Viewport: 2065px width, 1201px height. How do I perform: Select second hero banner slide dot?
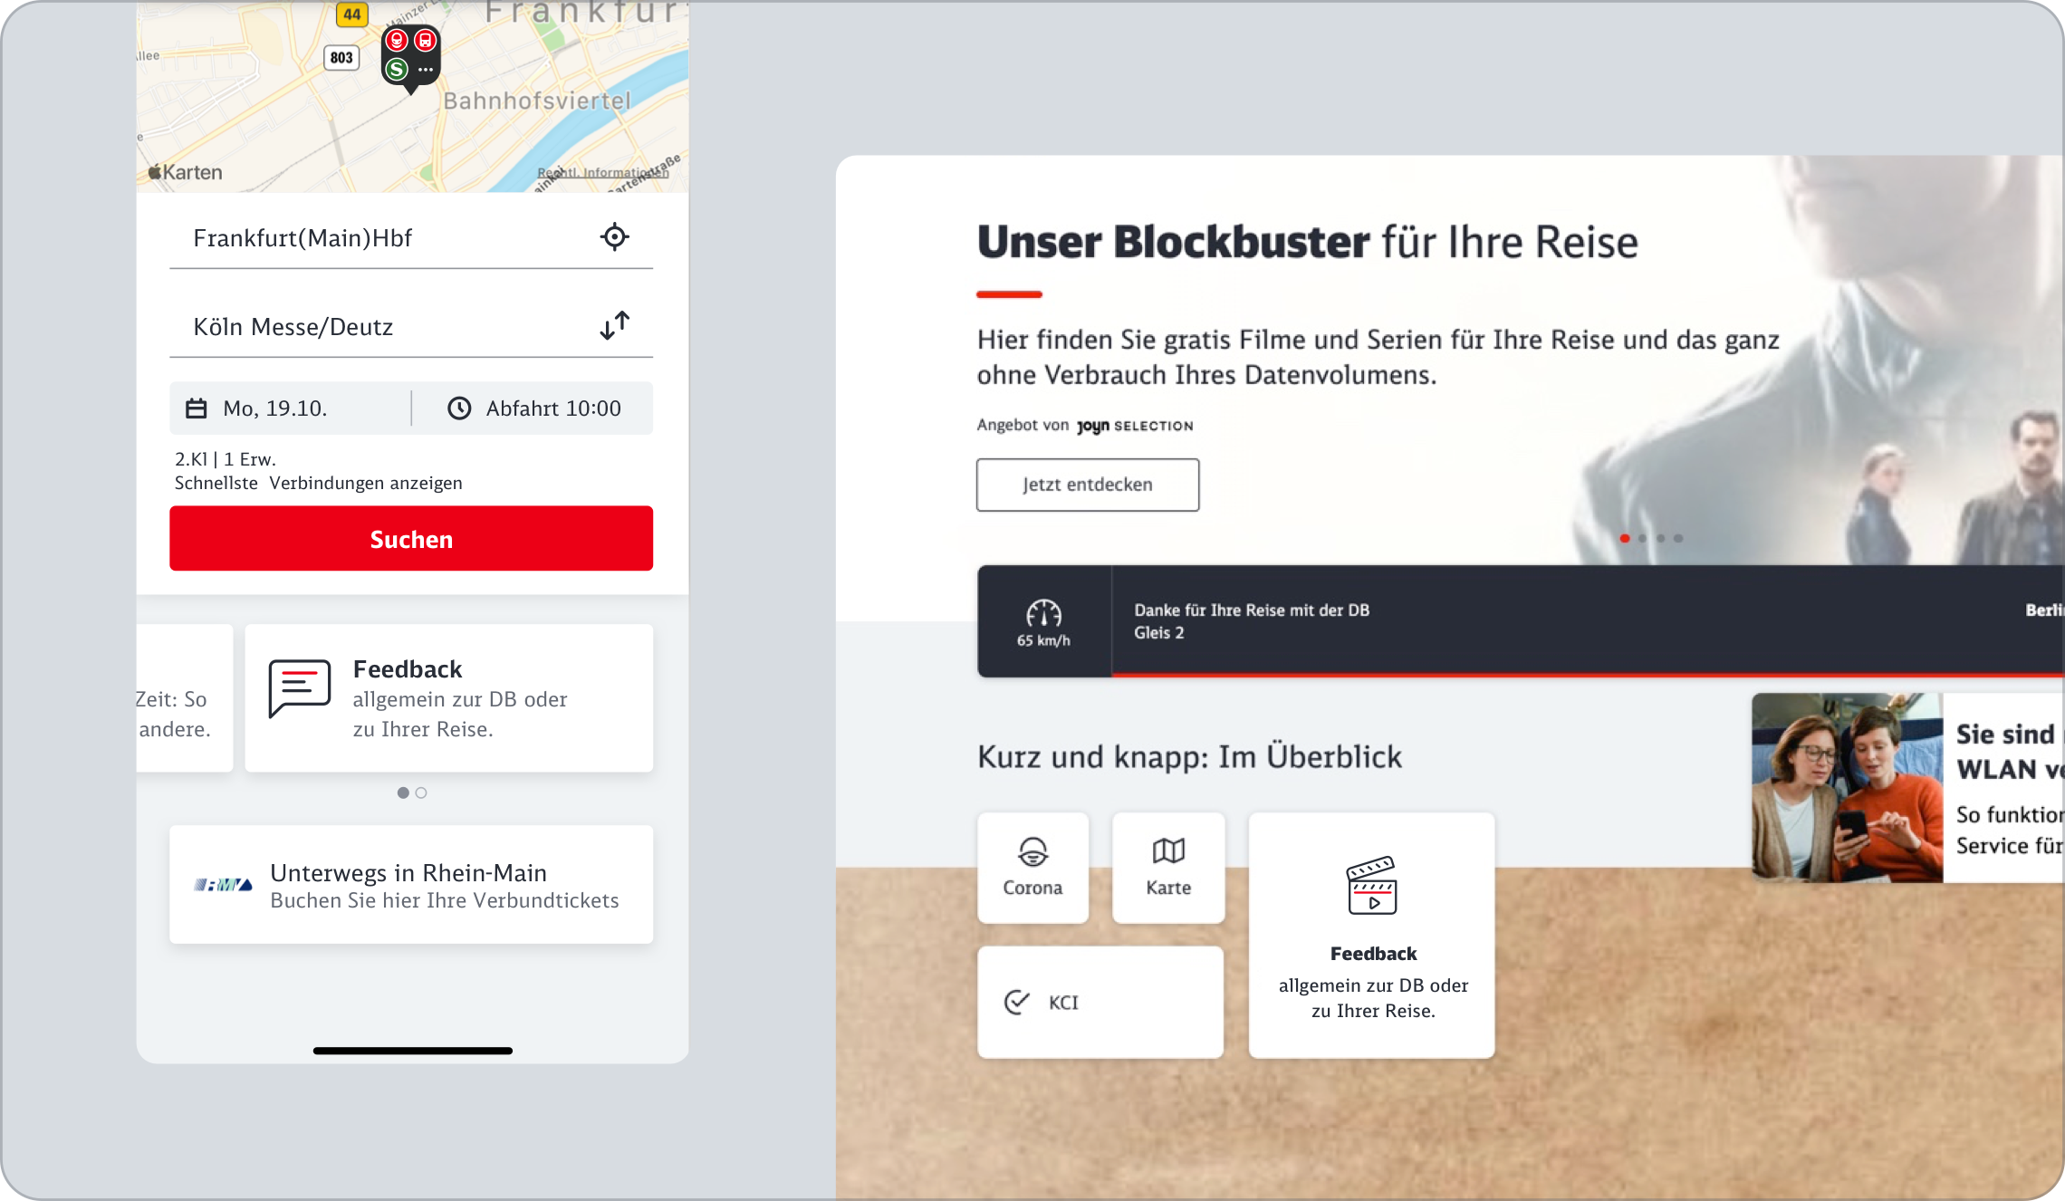[1642, 538]
